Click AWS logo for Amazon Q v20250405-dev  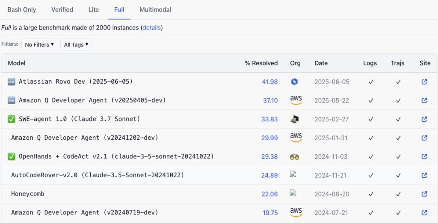point(296,100)
